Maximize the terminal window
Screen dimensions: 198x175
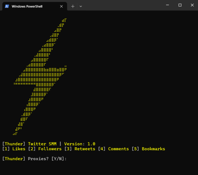click(x=180, y=5)
